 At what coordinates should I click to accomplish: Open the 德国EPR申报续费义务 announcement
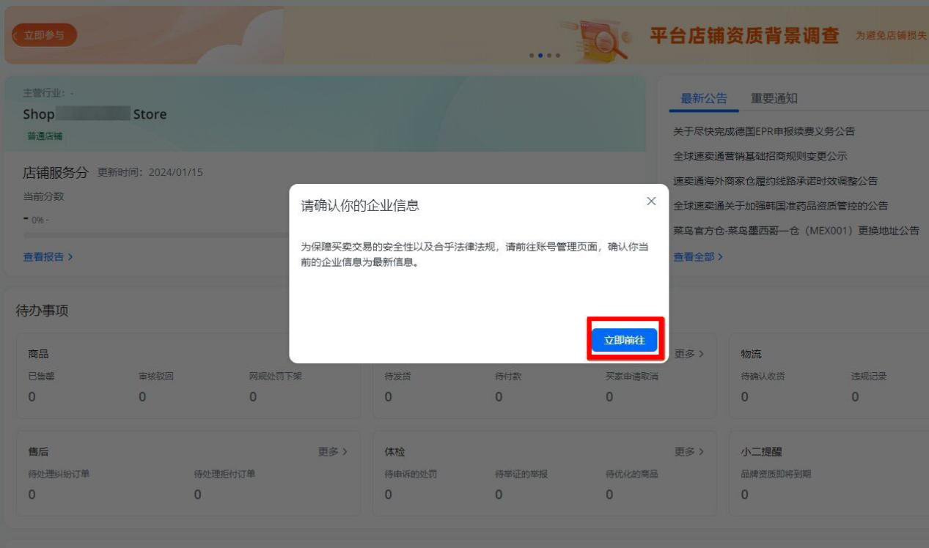(763, 132)
